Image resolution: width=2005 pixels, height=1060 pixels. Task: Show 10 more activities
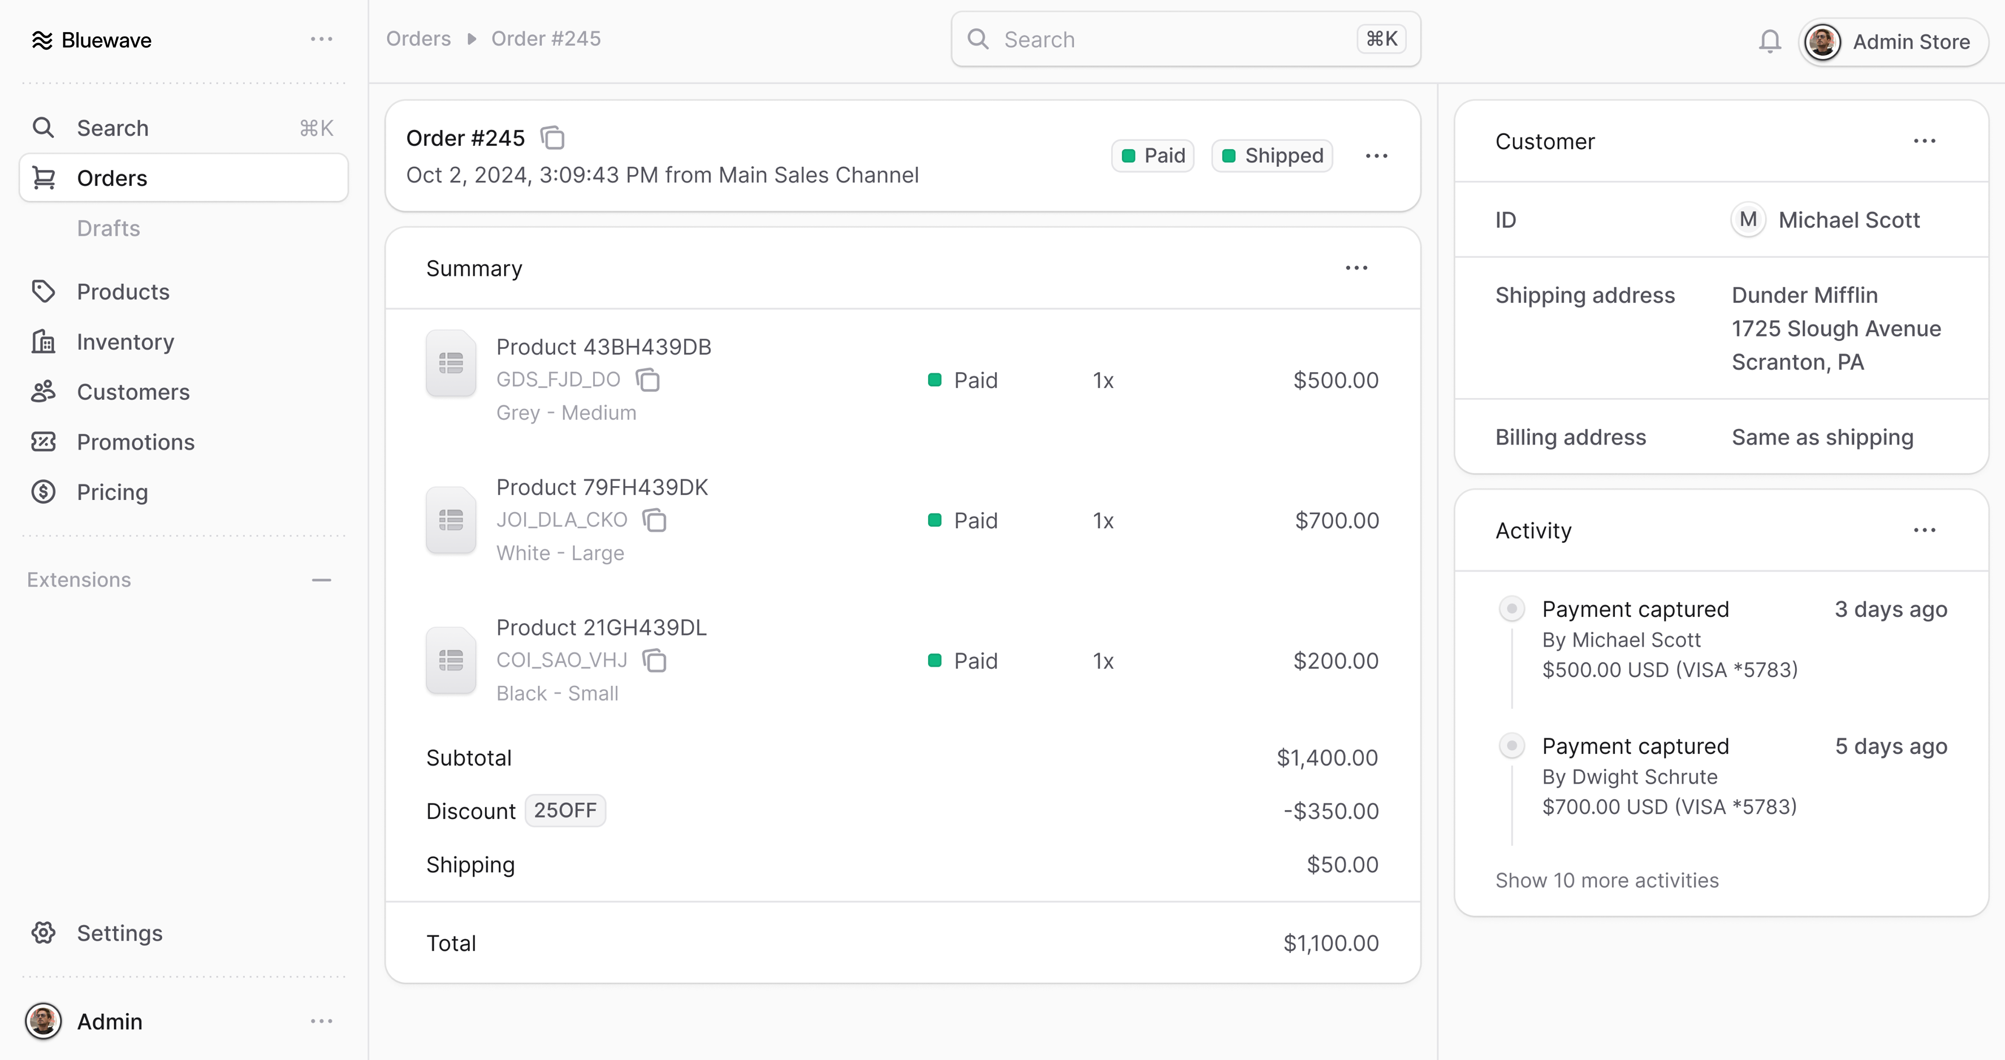click(x=1607, y=880)
